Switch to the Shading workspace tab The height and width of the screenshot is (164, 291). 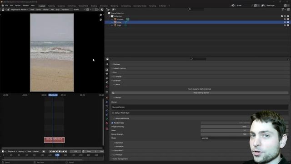coord(94,6)
